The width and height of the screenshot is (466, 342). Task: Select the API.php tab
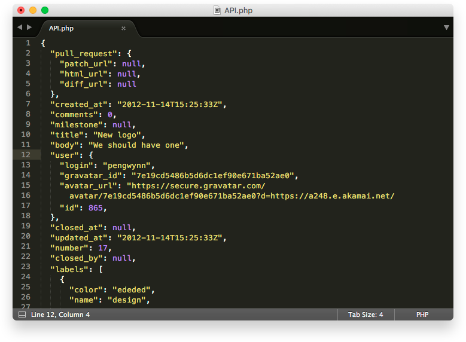(89, 29)
